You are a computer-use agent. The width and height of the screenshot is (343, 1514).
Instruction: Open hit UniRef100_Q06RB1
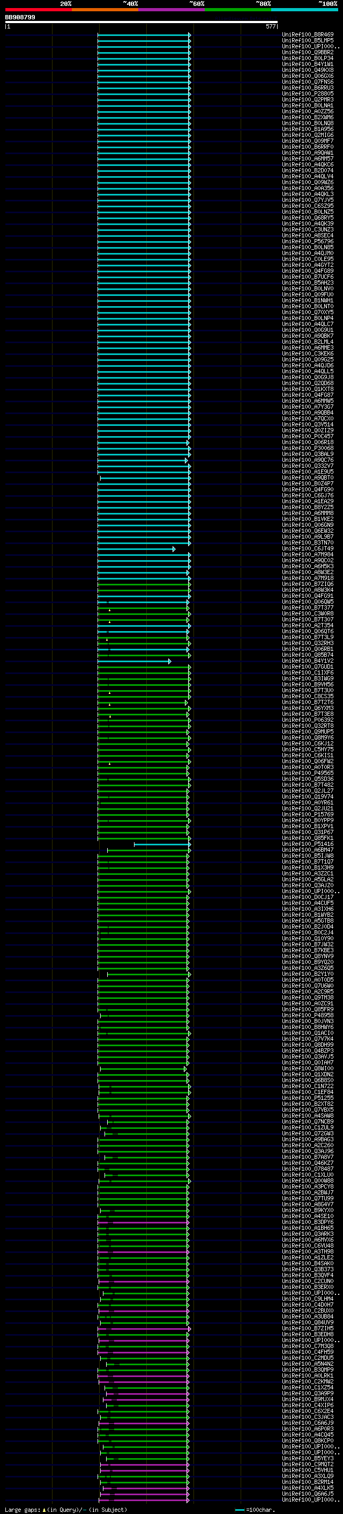pyautogui.click(x=308, y=649)
